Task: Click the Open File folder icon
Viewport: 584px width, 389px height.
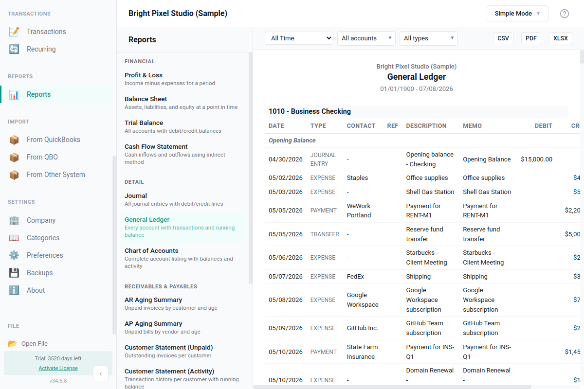Action: click(13, 344)
